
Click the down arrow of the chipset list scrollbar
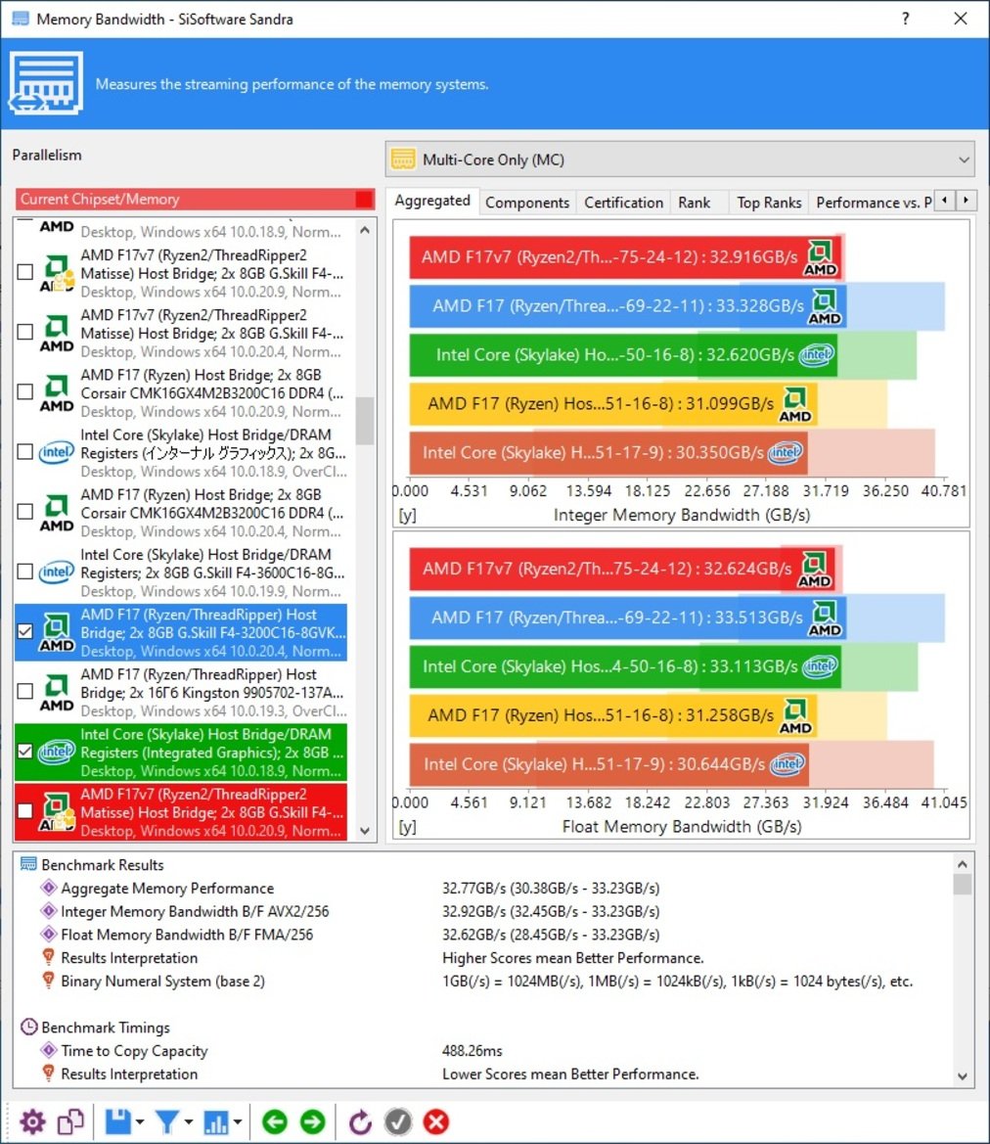click(366, 830)
